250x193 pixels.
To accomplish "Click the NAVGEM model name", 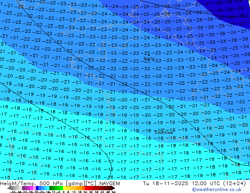I will tap(109, 184).
